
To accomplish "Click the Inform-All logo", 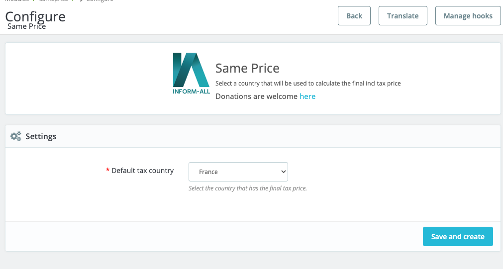I will tap(192, 74).
